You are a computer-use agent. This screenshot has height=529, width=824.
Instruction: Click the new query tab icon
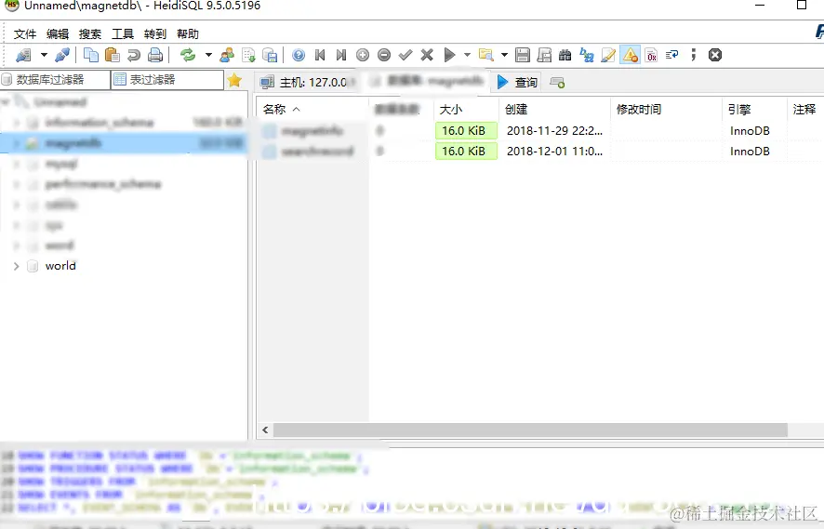[x=557, y=83]
